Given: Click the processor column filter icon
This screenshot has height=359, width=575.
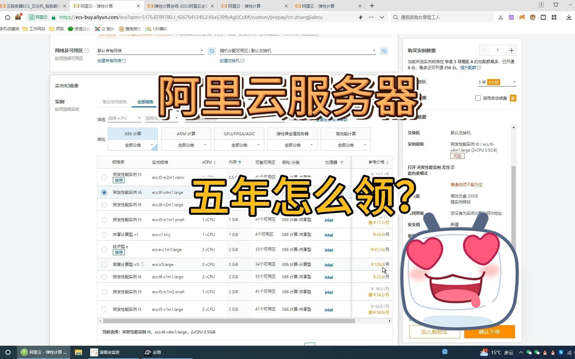Looking at the screenshot, I should pyautogui.click(x=341, y=163).
